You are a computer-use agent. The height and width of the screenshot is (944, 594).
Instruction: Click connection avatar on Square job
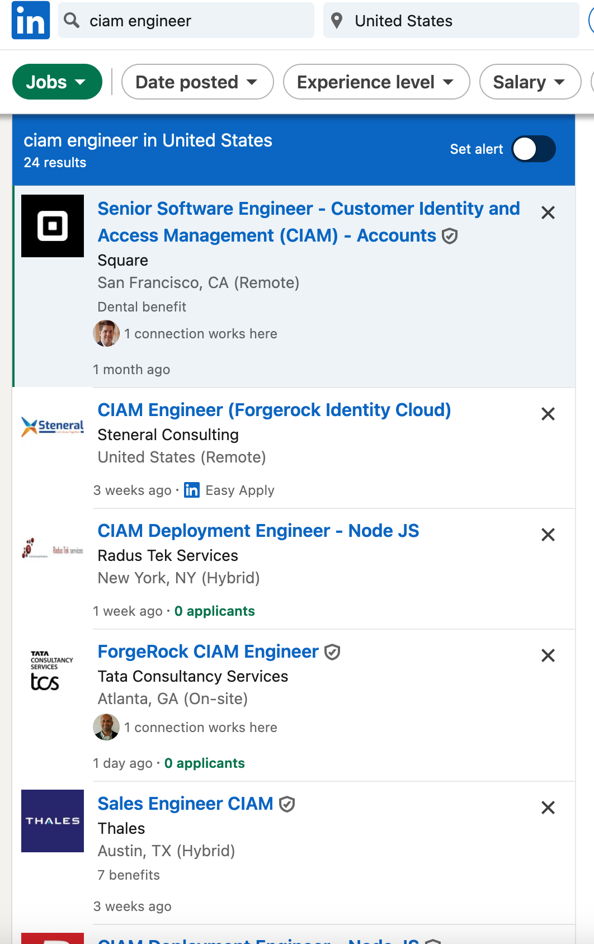[106, 333]
